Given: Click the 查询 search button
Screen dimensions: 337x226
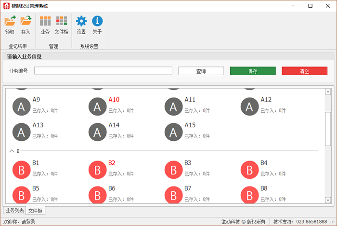Looking at the screenshot, I should pyautogui.click(x=201, y=71).
